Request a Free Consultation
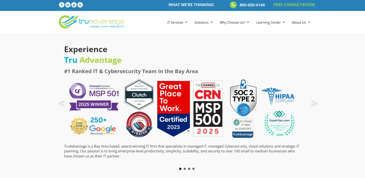This screenshot has width=365, height=178. (294, 5)
